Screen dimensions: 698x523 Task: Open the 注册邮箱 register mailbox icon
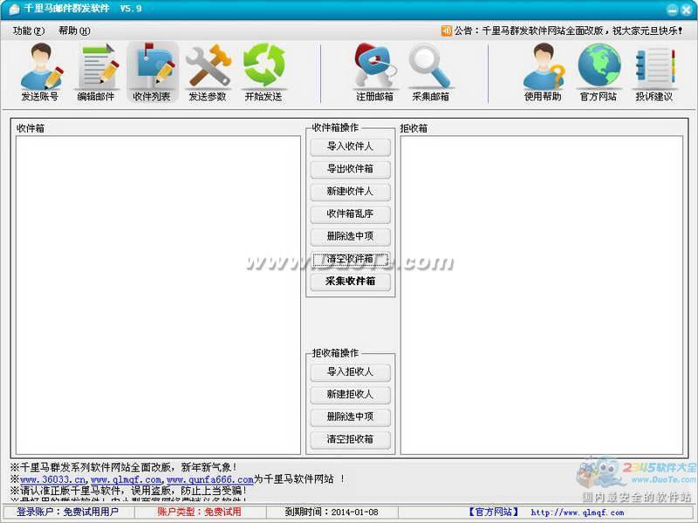375,72
